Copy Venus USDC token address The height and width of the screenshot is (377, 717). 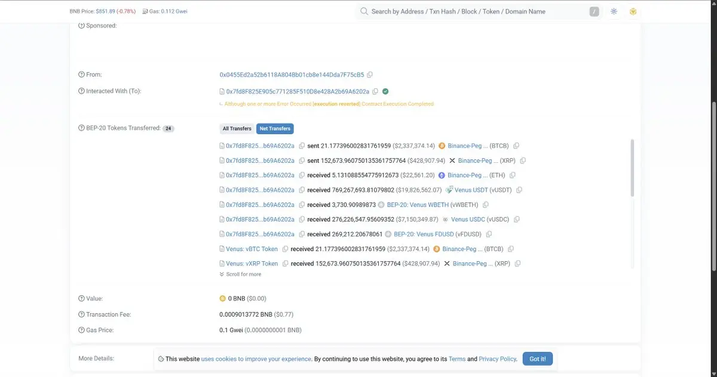pyautogui.click(x=517, y=220)
